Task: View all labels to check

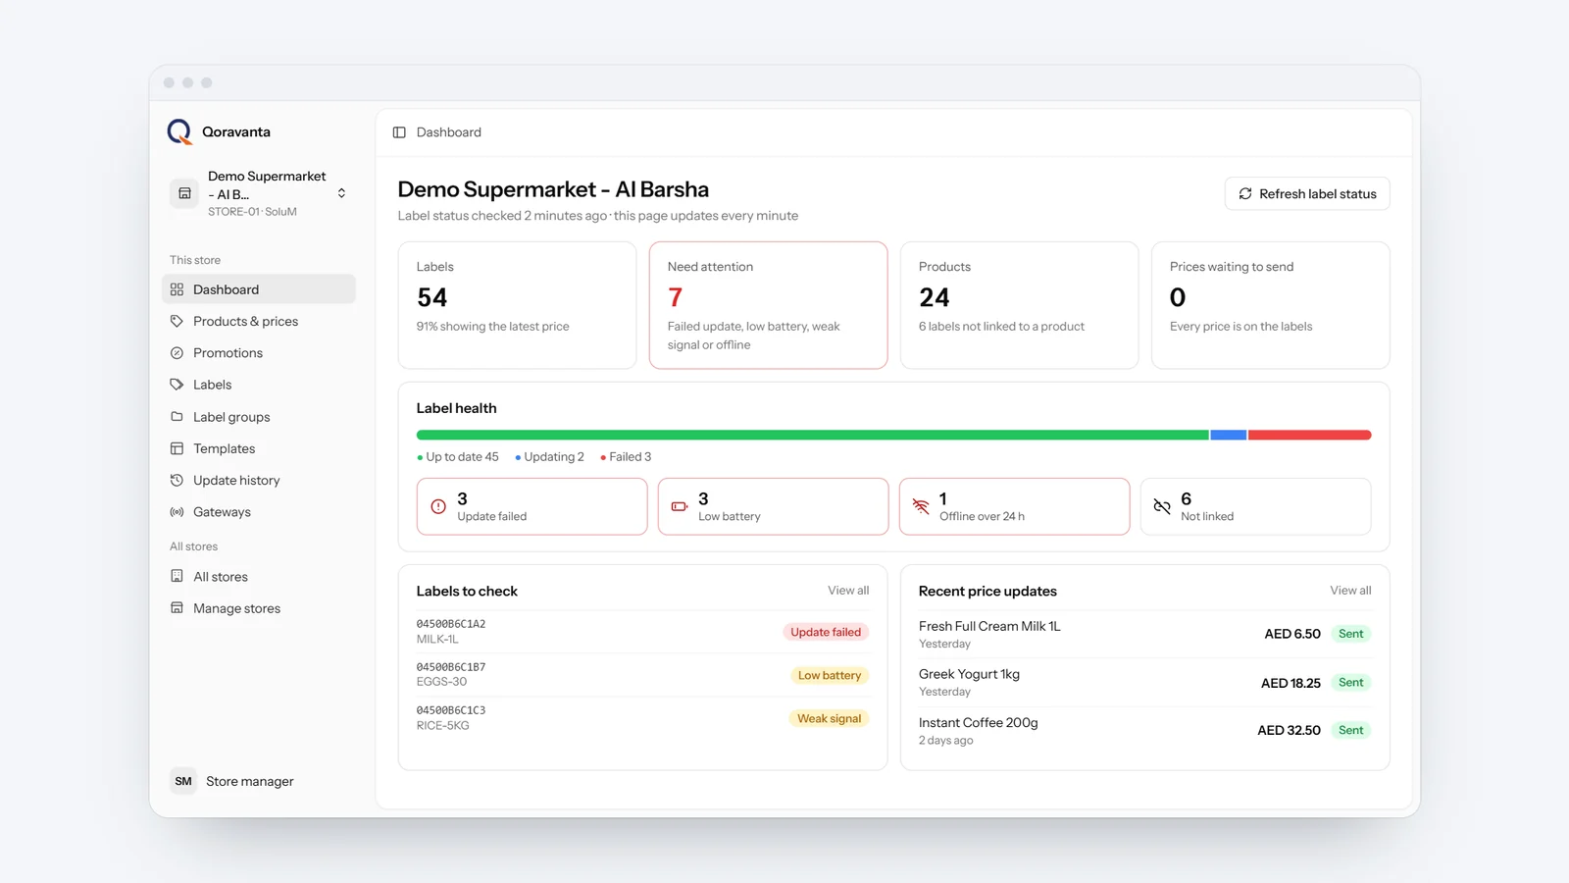Action: (x=848, y=591)
